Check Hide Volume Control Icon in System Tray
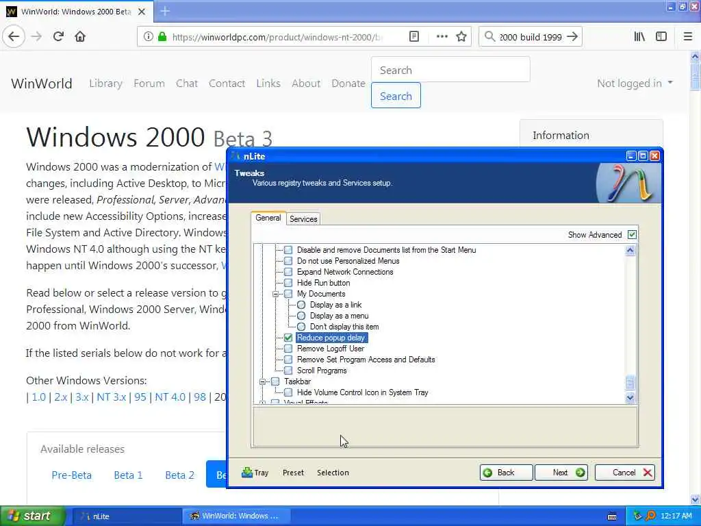Viewport: 701px width, 526px height. click(288, 392)
